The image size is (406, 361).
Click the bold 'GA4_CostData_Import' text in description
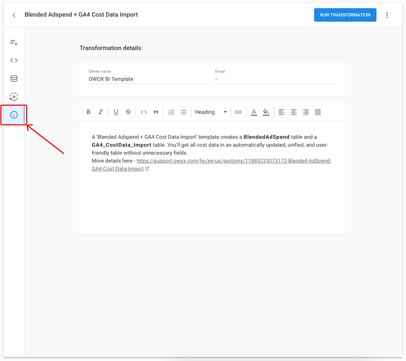(x=121, y=145)
